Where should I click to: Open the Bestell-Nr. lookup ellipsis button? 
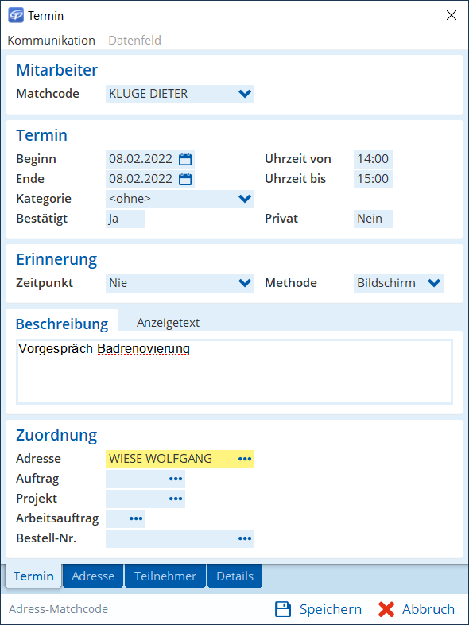pyautogui.click(x=245, y=538)
